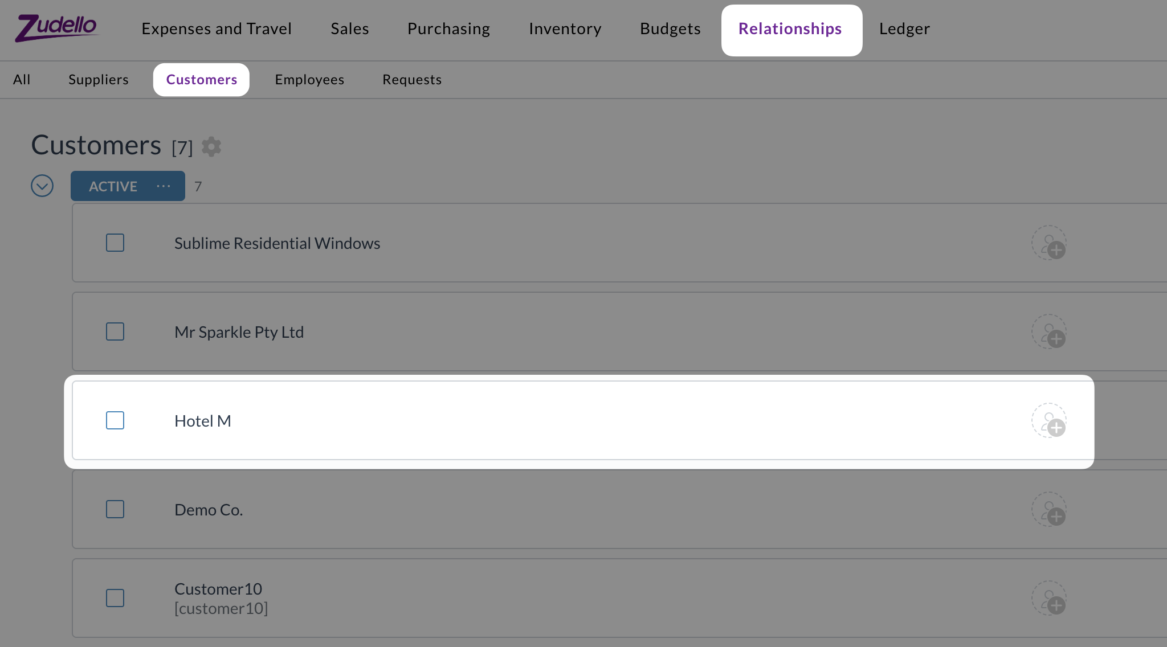Switch to the Suppliers tab
The image size is (1167, 647).
tap(99, 80)
